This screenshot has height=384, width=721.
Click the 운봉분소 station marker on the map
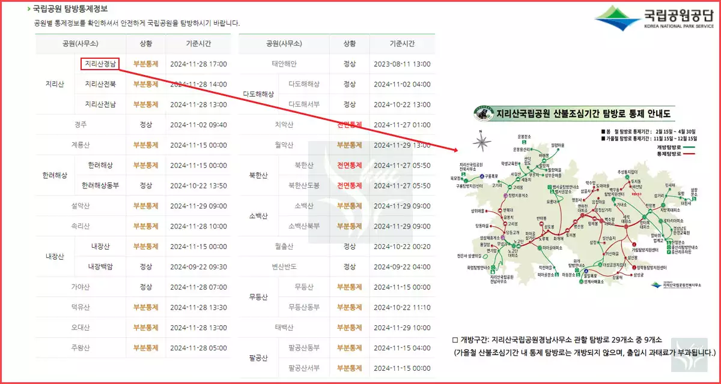click(x=523, y=142)
